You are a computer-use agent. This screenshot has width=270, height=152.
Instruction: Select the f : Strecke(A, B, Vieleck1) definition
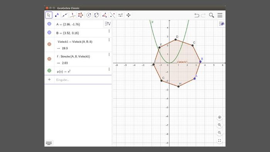73,56
